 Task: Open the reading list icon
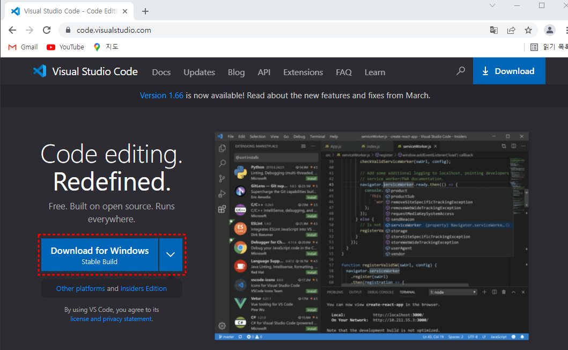click(534, 47)
